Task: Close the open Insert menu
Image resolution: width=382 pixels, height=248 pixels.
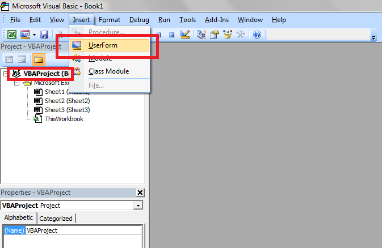Action: (x=81, y=20)
